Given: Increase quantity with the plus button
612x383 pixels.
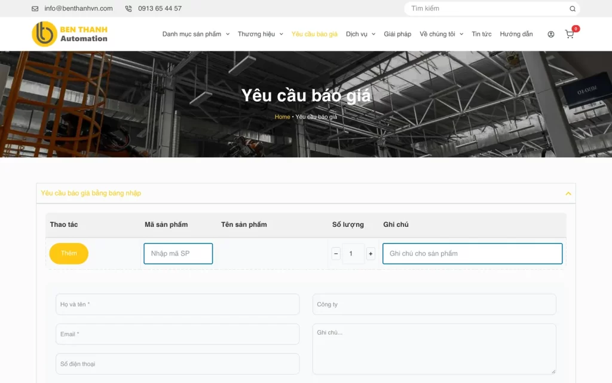Looking at the screenshot, I should click(x=371, y=254).
